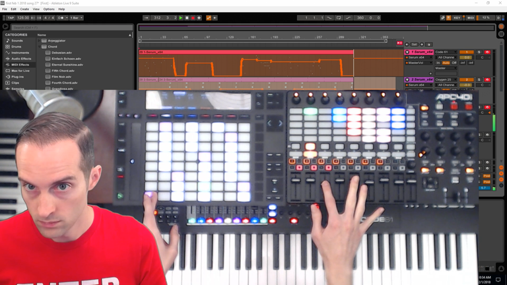Viewport: 507px width, 285px height.
Task: Click arrangement position 312. 3. 2 field
Action: tap(165, 18)
